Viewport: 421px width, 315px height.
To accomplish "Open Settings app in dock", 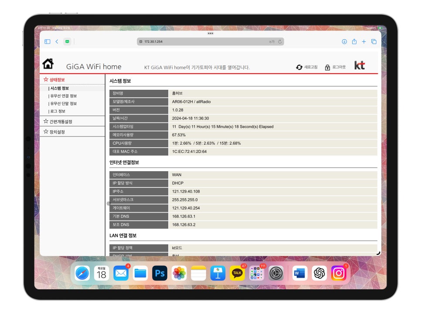I will click(x=276, y=274).
